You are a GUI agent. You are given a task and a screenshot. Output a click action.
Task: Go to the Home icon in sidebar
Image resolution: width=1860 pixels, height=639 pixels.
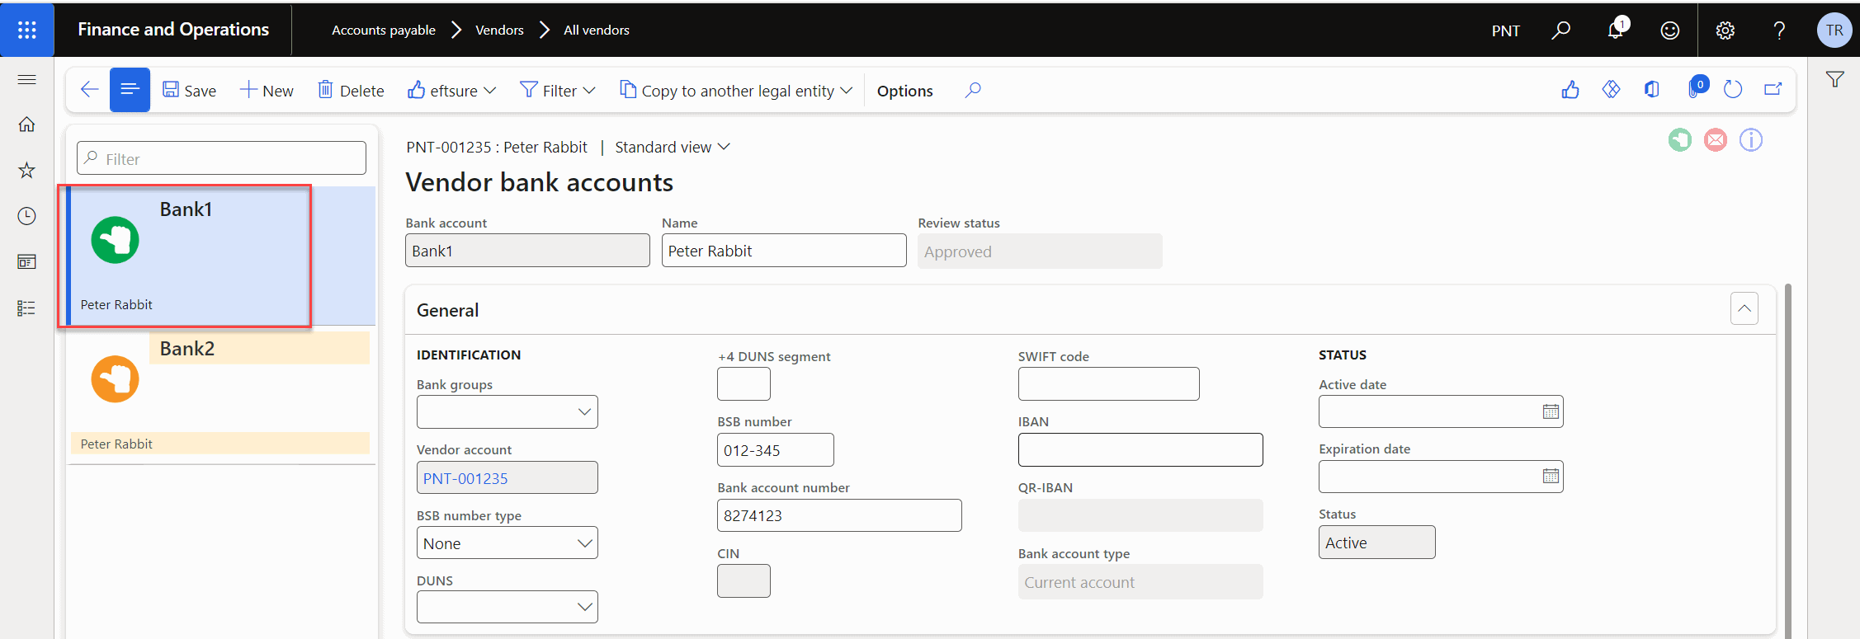tap(26, 124)
